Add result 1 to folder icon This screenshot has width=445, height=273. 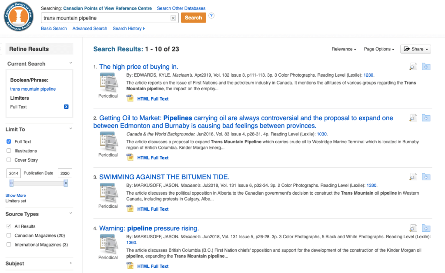tap(426, 67)
